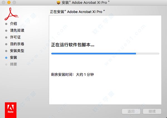Image resolution: width=167 pixels, height=118 pixels.
Task: Click the 返回 button
Action: (x=131, y=111)
